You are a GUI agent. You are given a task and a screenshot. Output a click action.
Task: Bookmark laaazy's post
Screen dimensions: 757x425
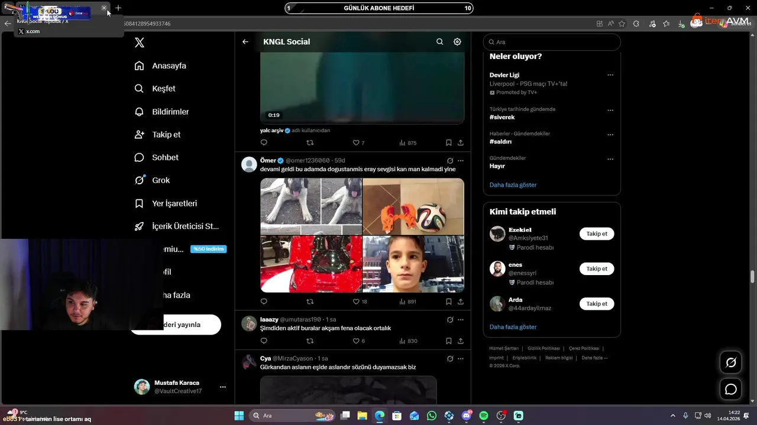pos(449,341)
